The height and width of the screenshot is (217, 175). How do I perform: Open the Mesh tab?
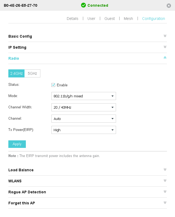(x=128, y=19)
